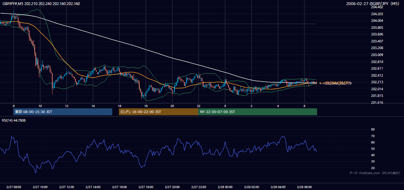Viewport: 404px width, 190px height.
Task: Click the Tokyo session bar 東京 08:00-15:30 JST
Action: click(x=63, y=112)
